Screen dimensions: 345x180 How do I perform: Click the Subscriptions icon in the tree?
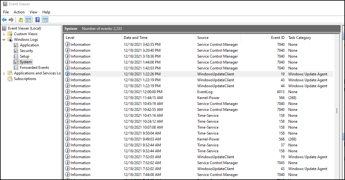click(10, 79)
